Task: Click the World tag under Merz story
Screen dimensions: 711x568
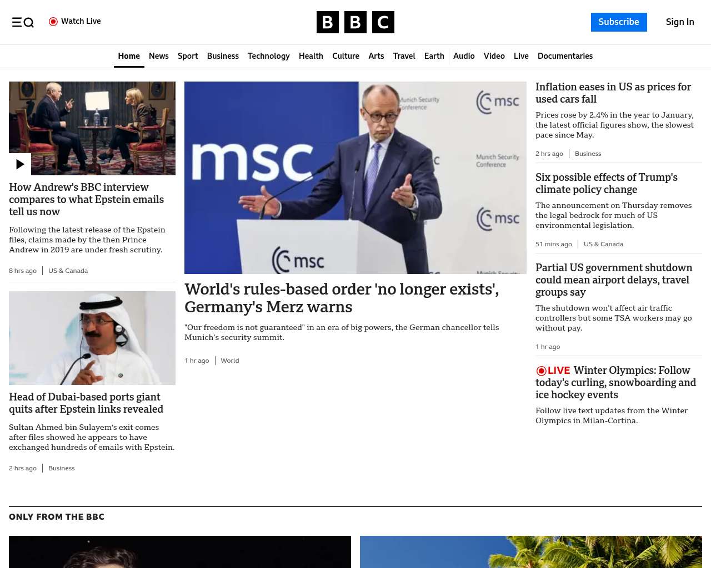Action: click(230, 361)
